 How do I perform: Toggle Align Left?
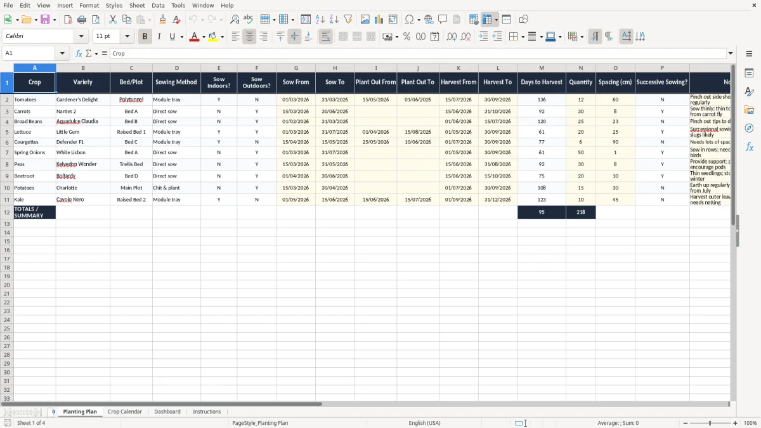coord(235,37)
